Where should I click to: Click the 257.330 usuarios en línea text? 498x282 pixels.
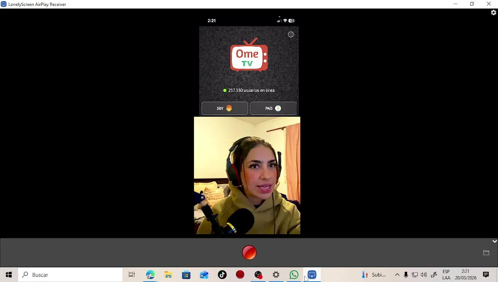pos(251,90)
